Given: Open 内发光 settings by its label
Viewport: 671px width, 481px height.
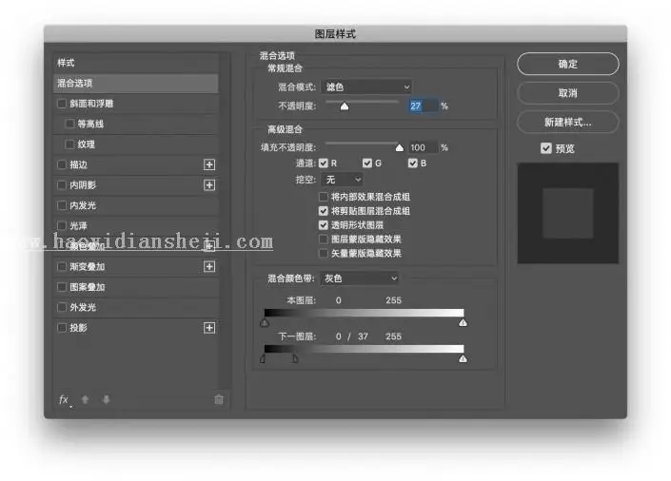Looking at the screenshot, I should 83,205.
